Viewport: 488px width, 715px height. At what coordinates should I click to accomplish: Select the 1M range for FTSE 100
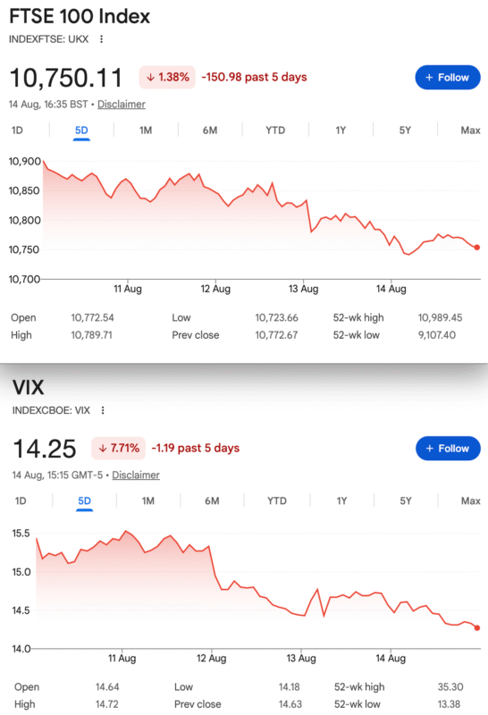click(146, 130)
